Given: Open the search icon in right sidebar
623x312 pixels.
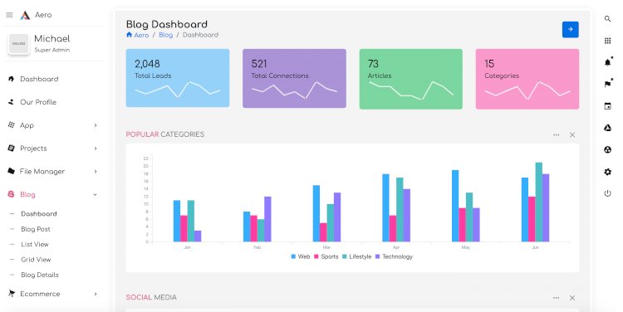Looking at the screenshot, I should [x=607, y=18].
